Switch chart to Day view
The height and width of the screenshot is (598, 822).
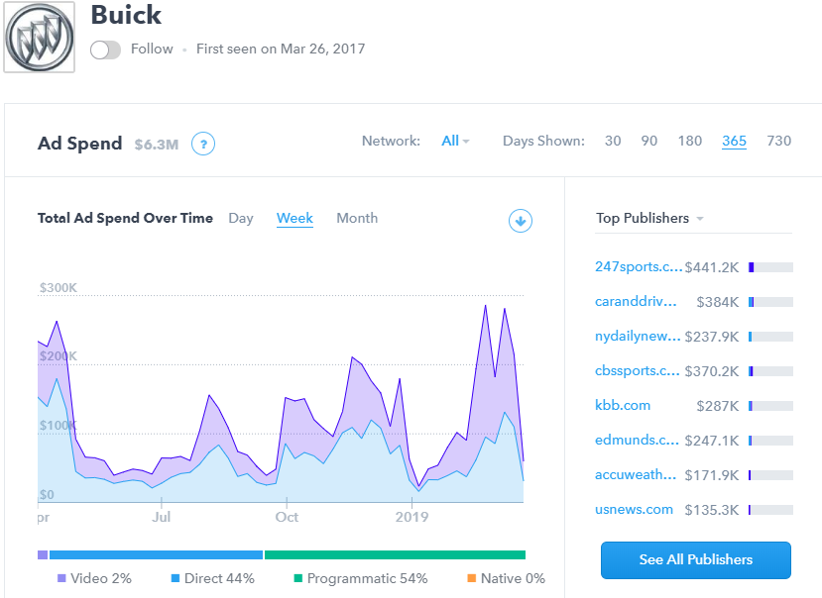coord(241,218)
